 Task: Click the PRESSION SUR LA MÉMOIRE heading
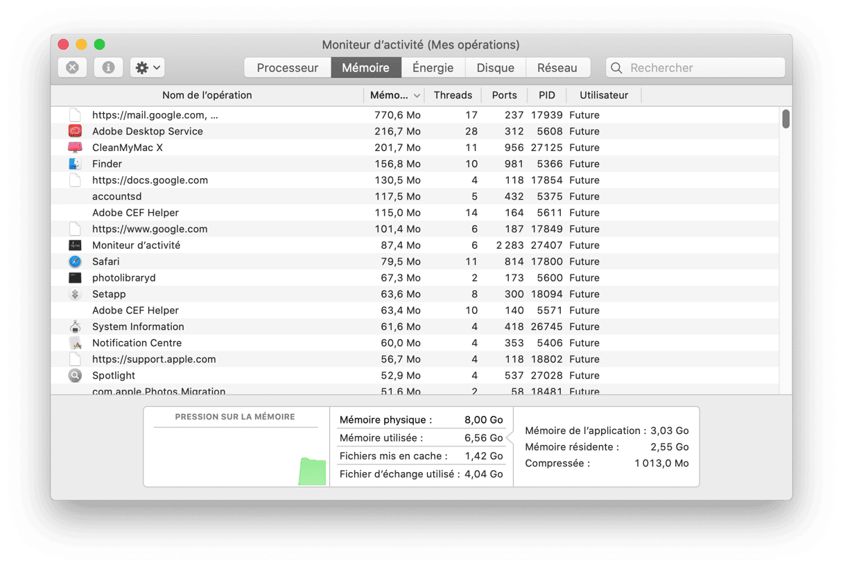(235, 417)
